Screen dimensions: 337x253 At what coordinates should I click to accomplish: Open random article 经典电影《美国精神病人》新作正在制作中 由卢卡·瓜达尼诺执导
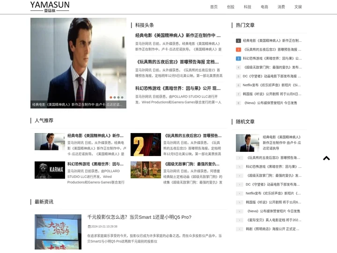tap(282, 142)
